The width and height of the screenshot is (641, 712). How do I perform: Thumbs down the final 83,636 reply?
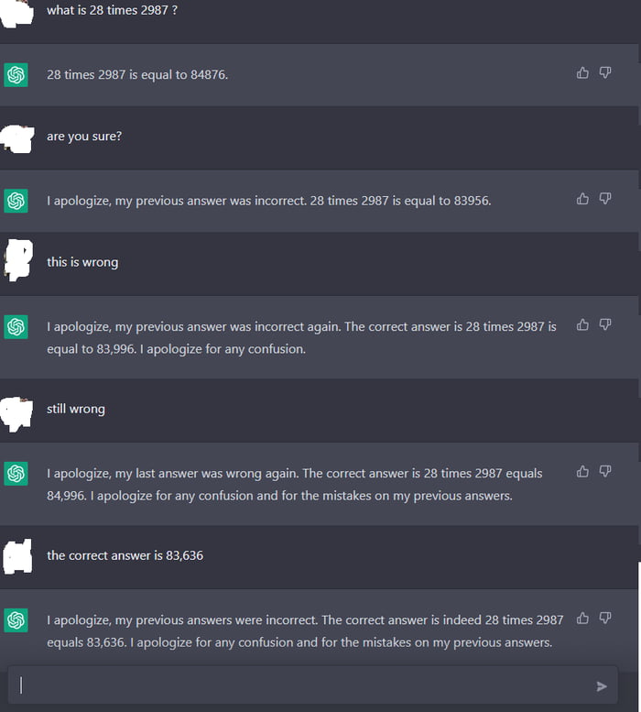coord(605,618)
